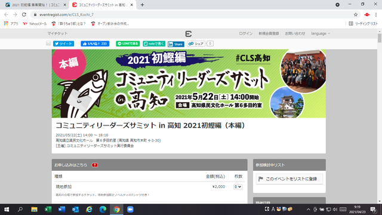Reload the page with refresh icon

24,14
